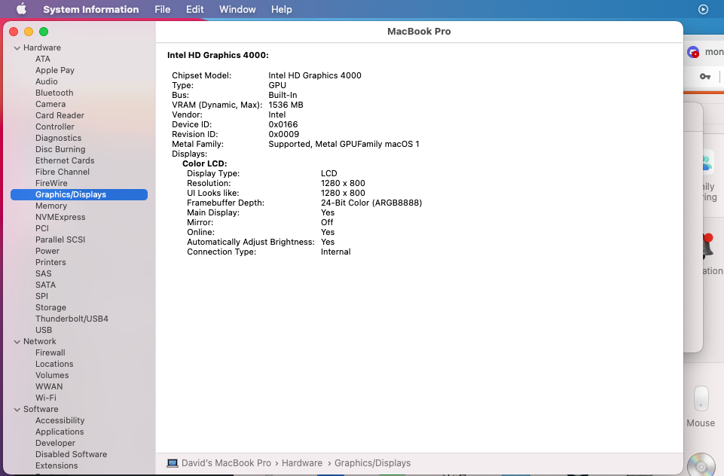Select ATA in the sidebar
The image size is (724, 476).
click(43, 59)
